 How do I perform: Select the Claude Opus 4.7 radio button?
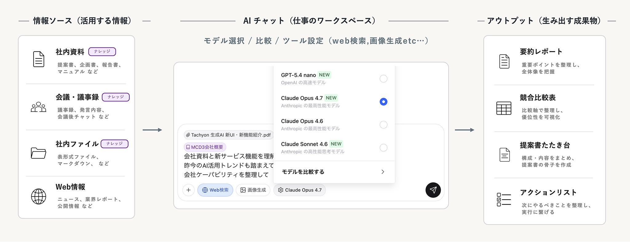pos(383,102)
